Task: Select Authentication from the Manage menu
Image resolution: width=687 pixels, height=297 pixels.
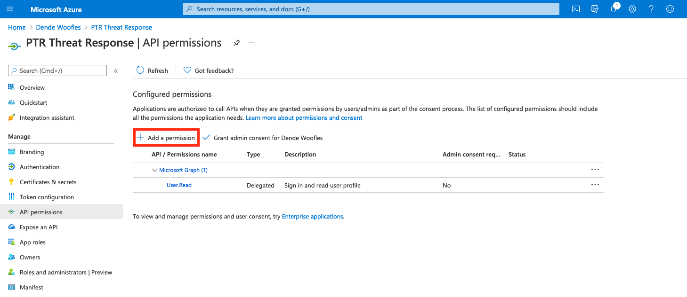Action: (40, 167)
